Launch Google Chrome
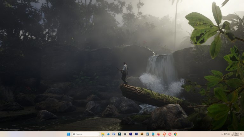The image size is (244, 137). coord(175,134)
